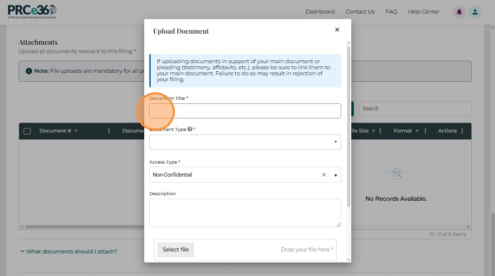This screenshot has height=276, width=495.
Task: Click Actions column header
Action: click(x=447, y=131)
